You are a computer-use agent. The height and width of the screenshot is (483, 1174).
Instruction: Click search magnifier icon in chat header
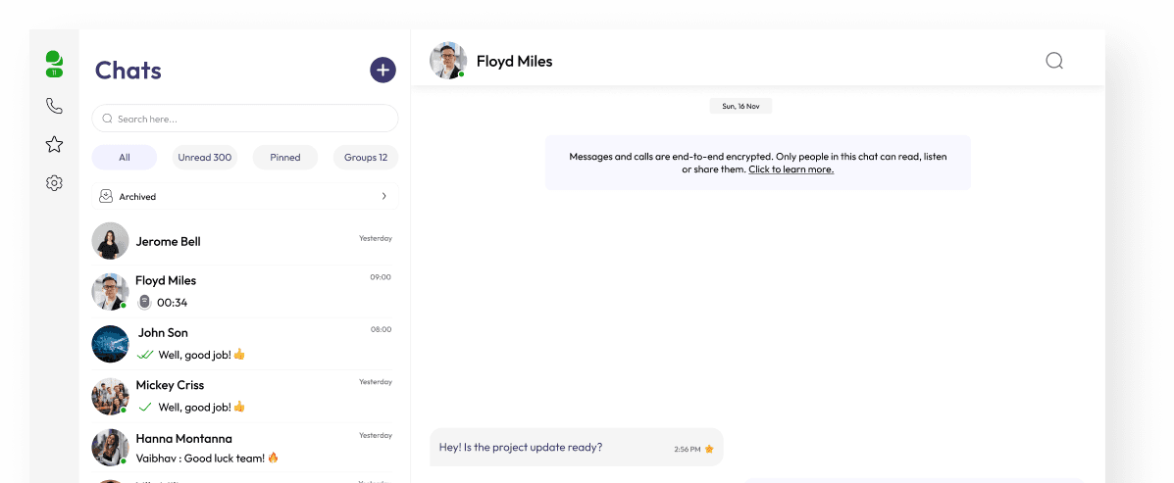[x=1054, y=61]
